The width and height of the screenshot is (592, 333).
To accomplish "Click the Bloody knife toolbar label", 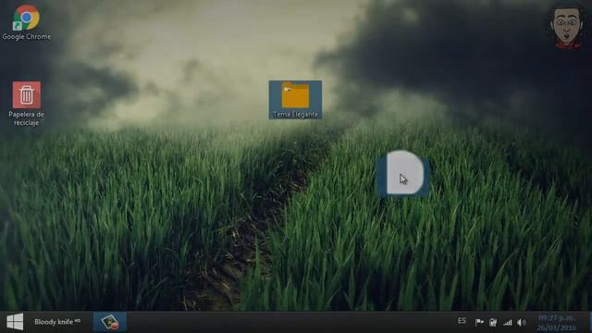I will (57, 322).
